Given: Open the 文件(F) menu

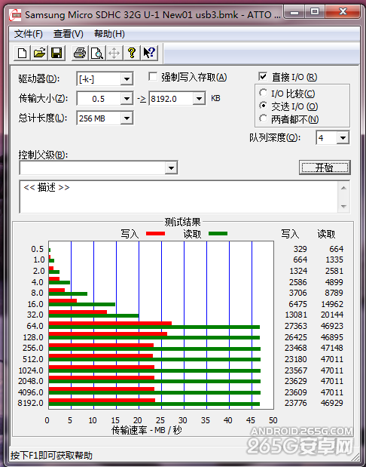Looking at the screenshot, I should click(x=29, y=34).
